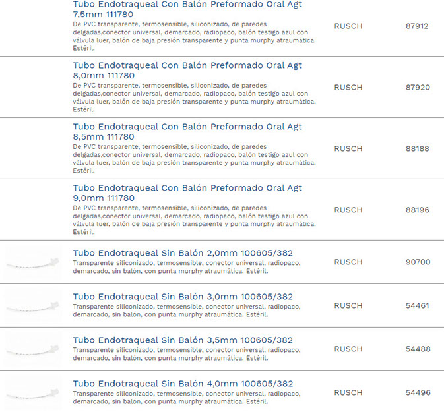The width and height of the screenshot is (444, 414).
Task: Open the Sin Balón 4,0mm product image
Action: tap(32, 393)
